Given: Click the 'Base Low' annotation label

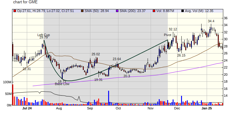Looking at the screenshot, I should tap(62, 84).
